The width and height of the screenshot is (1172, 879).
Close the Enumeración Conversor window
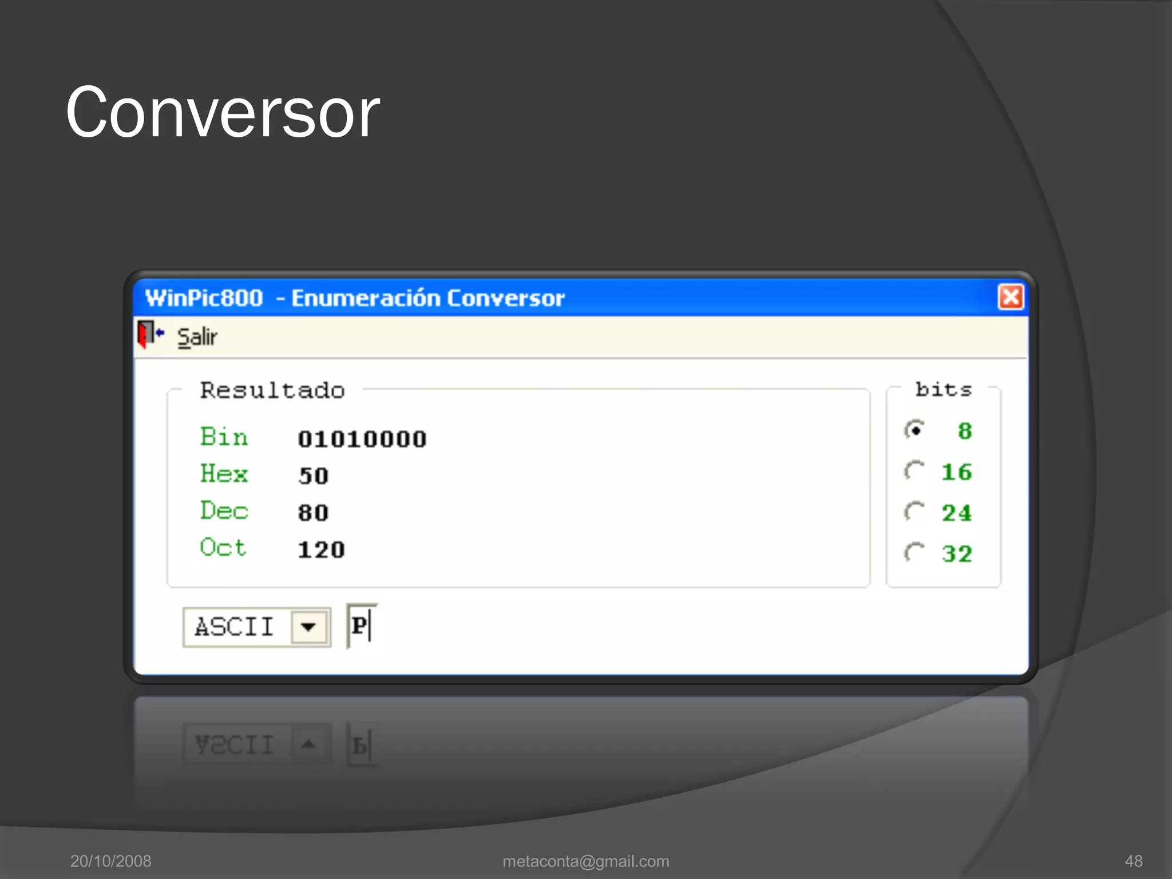1011,297
